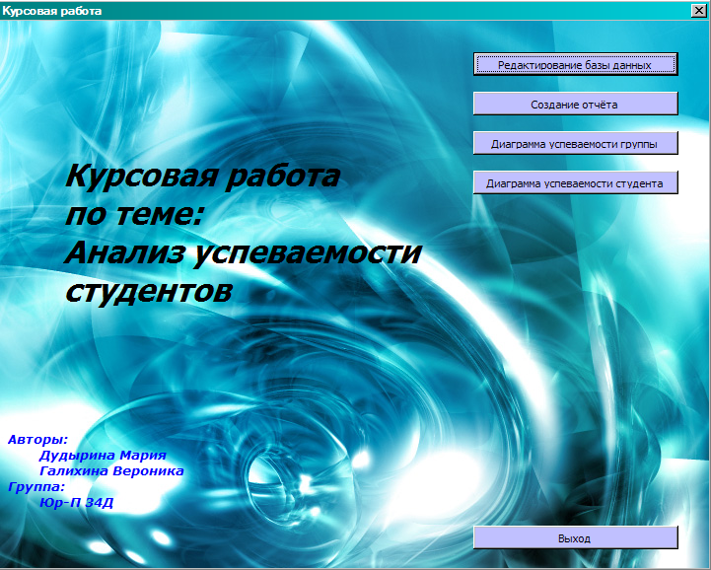Click the group name Юр-П 34Д
This screenshot has width=711, height=570.
pos(76,502)
